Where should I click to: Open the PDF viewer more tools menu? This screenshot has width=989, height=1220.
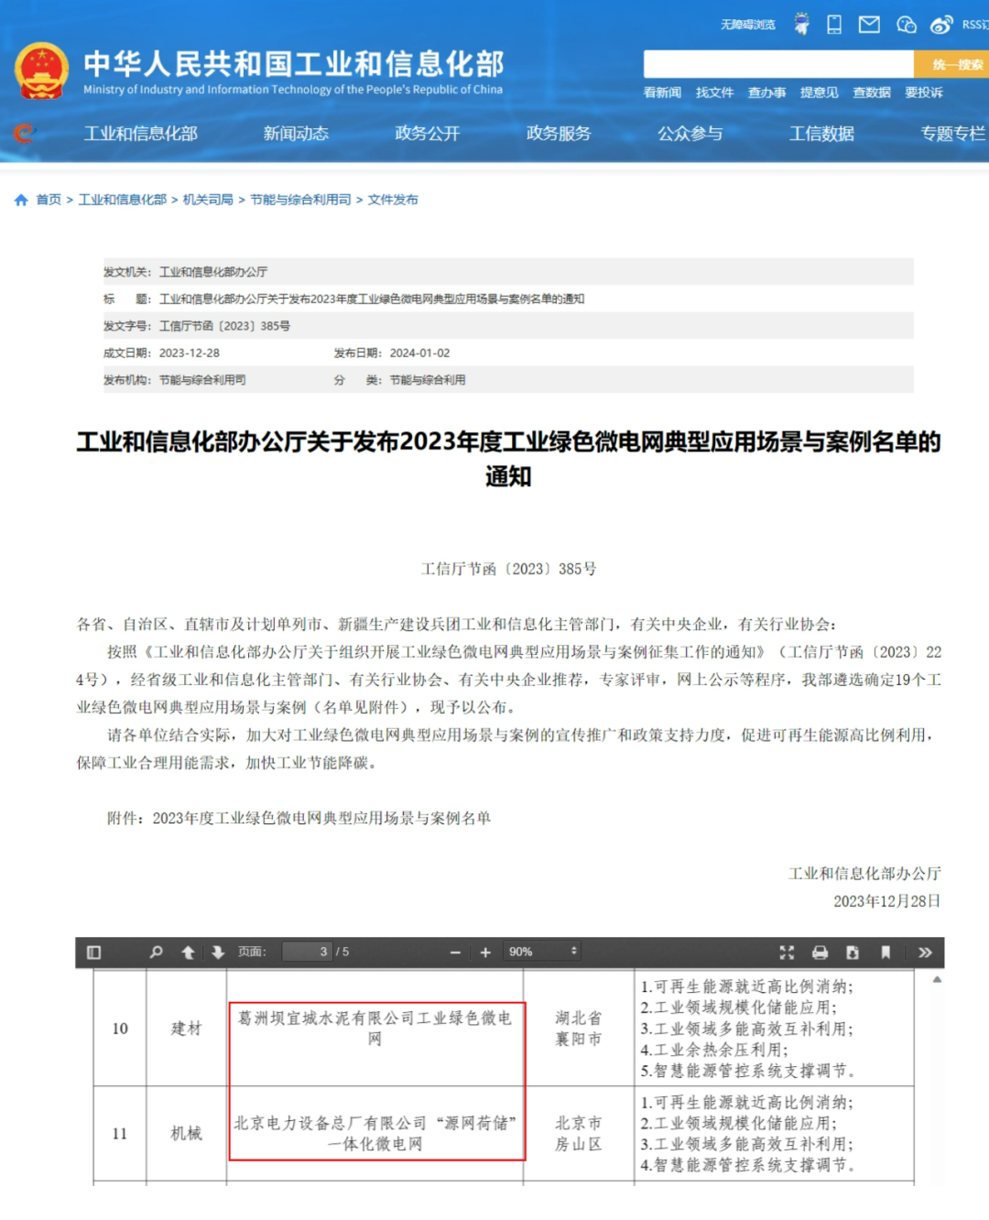[925, 953]
